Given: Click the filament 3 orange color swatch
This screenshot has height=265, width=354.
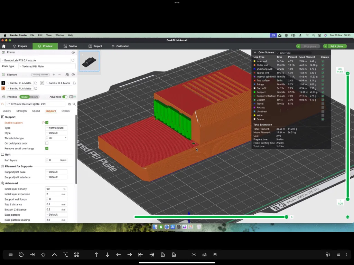Looking at the screenshot, I should [x=3, y=88].
